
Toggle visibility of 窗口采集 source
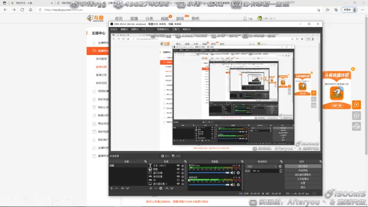[178, 173]
